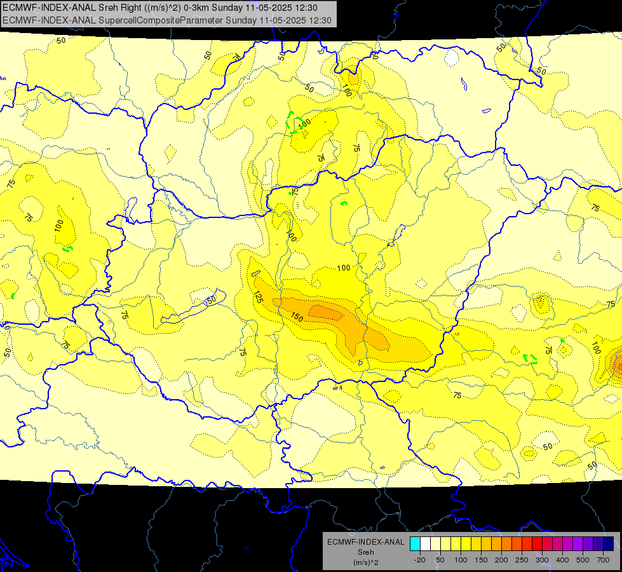
Task: Click the '700' tick label in the legend
Action: click(x=603, y=560)
